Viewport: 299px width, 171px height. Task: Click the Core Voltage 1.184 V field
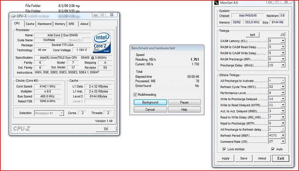(x=82, y=50)
